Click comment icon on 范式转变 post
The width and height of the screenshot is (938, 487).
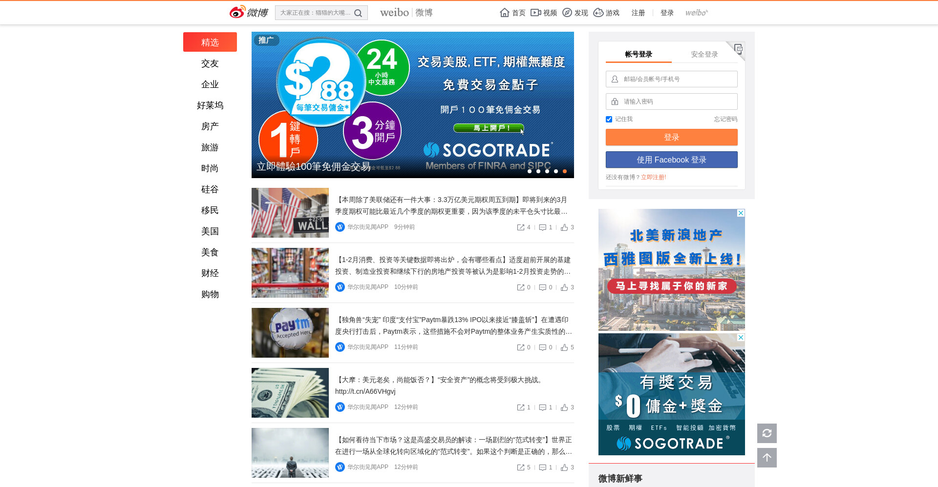542,467
